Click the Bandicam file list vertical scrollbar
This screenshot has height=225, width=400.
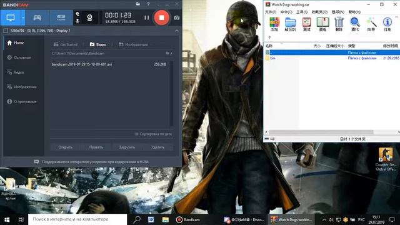[171, 93]
